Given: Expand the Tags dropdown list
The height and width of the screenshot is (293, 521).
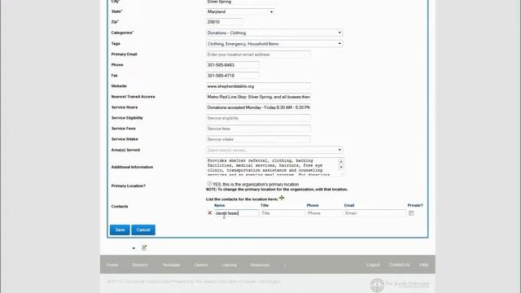Looking at the screenshot, I should point(274,44).
